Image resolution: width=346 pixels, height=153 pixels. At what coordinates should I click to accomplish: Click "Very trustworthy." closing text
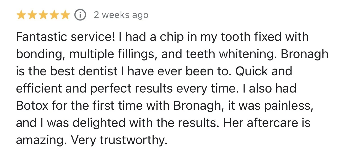click(x=119, y=140)
